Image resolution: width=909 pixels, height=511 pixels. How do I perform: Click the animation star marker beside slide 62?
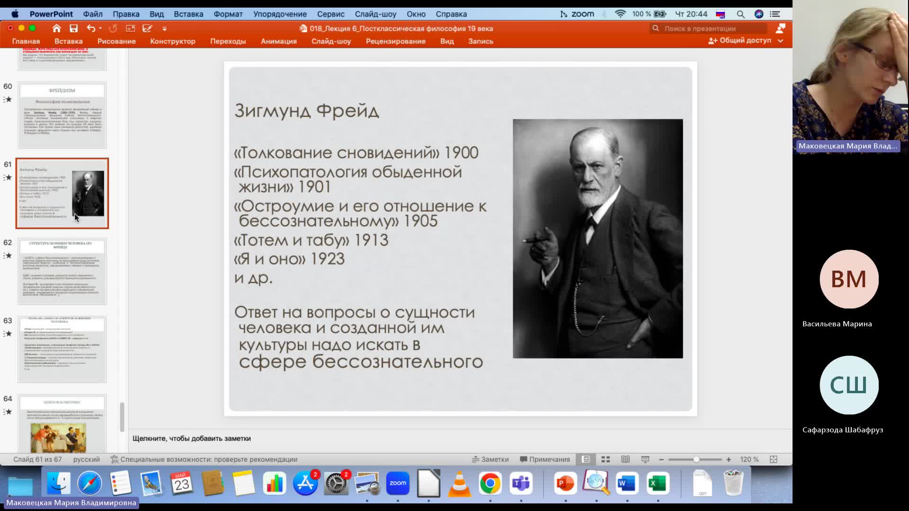[x=8, y=255]
